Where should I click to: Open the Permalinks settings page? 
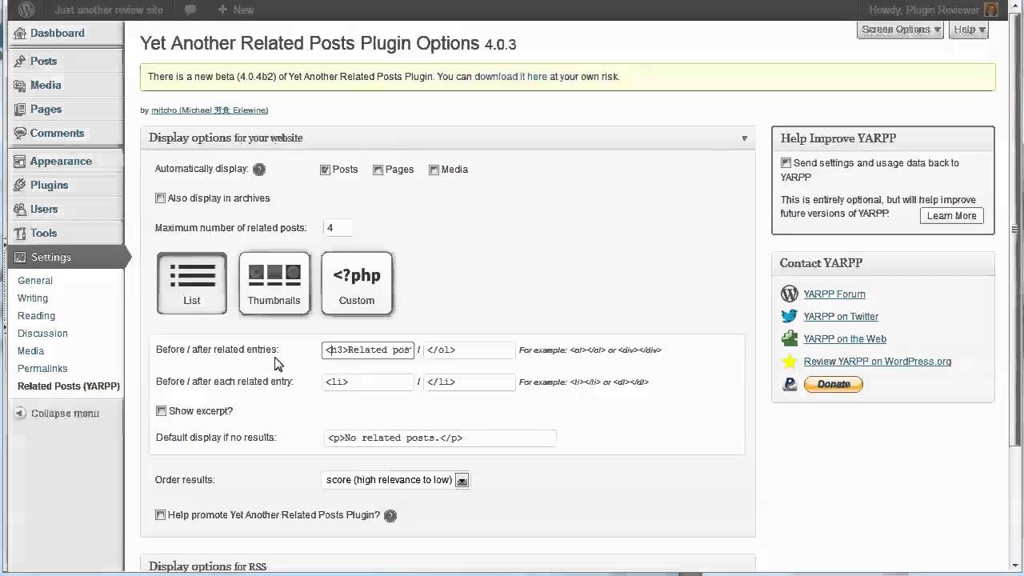[x=42, y=369]
